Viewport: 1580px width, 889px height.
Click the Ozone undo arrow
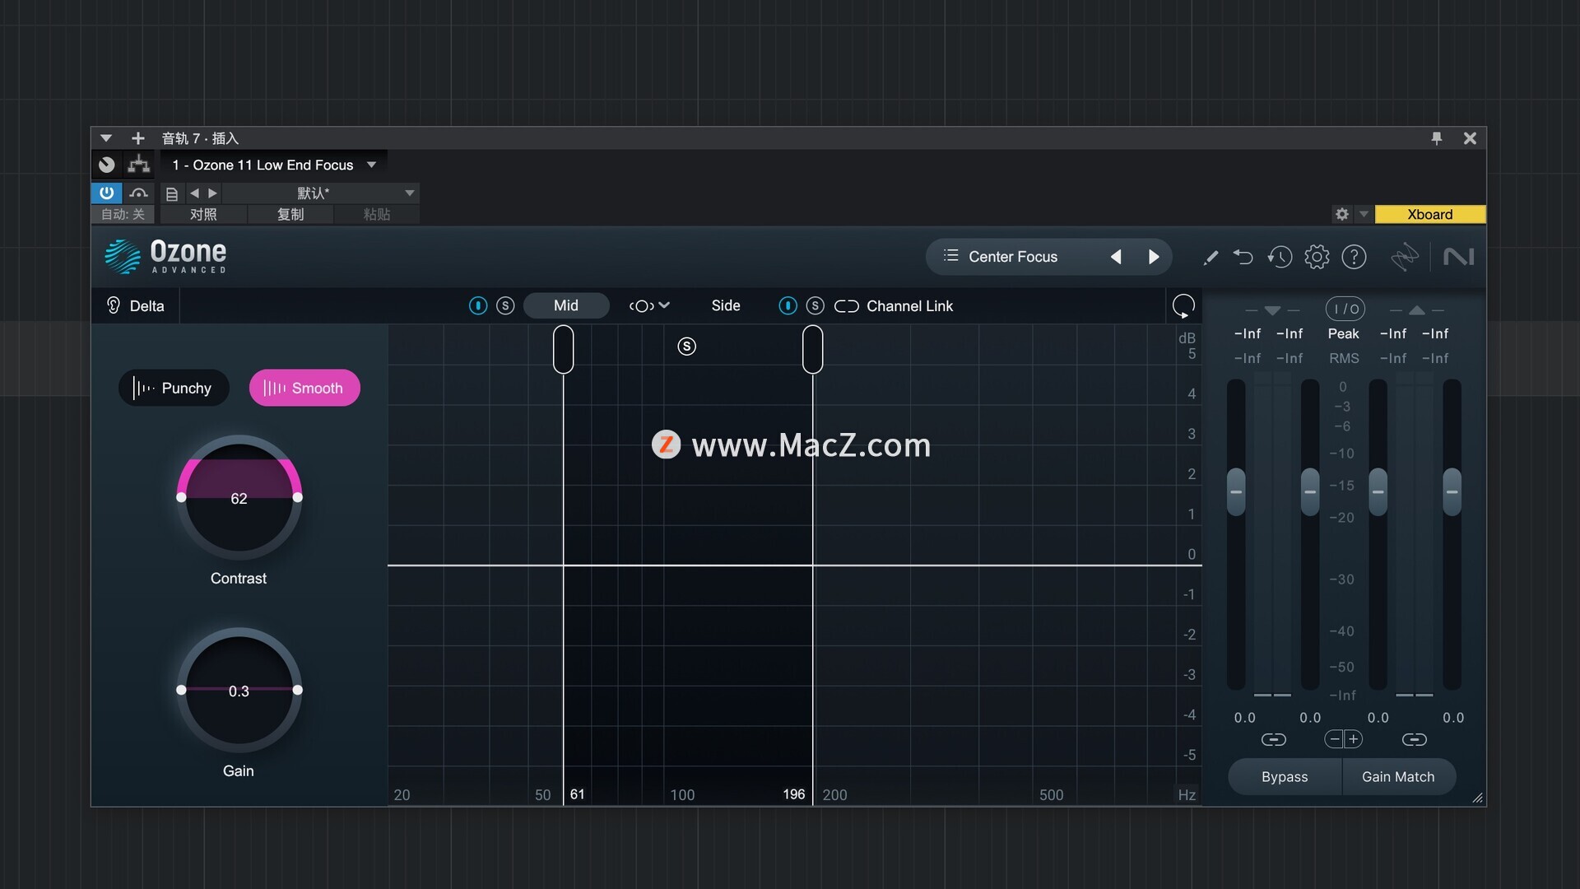pyautogui.click(x=1243, y=257)
